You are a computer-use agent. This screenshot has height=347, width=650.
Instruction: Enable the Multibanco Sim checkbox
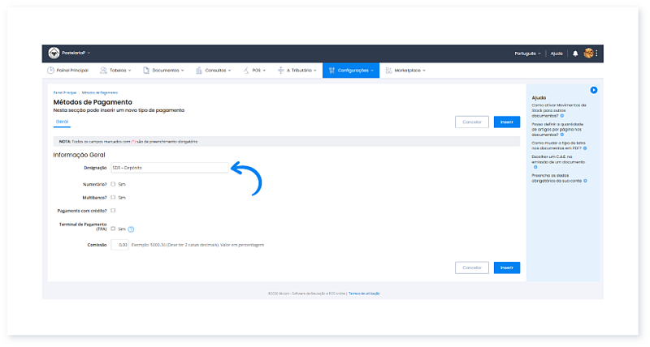click(113, 197)
